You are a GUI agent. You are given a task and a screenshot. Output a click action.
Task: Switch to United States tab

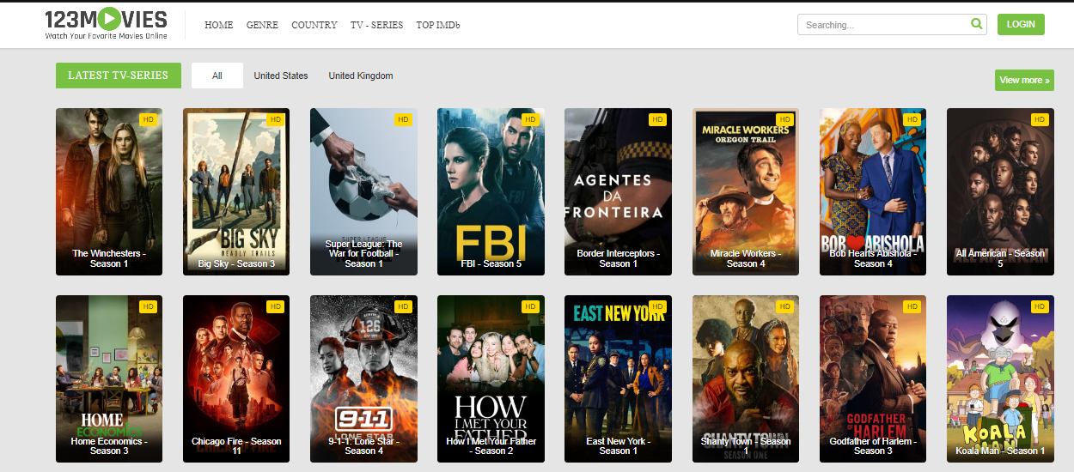pyautogui.click(x=281, y=76)
